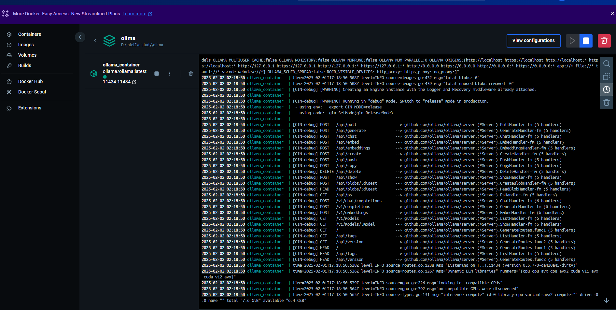
Task: Click the 'export GIN_MODE=release' log line
Action: tap(292, 107)
